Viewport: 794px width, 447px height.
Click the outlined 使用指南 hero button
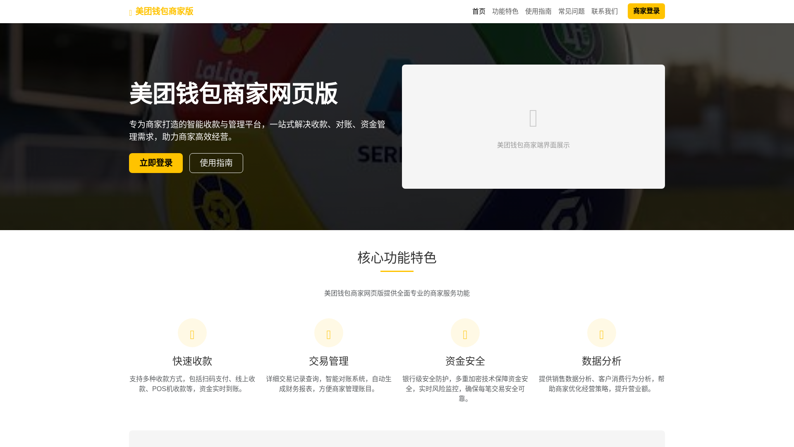coord(216,163)
